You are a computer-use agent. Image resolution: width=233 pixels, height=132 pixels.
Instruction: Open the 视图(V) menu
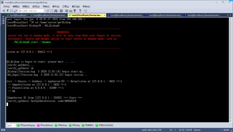26,7
